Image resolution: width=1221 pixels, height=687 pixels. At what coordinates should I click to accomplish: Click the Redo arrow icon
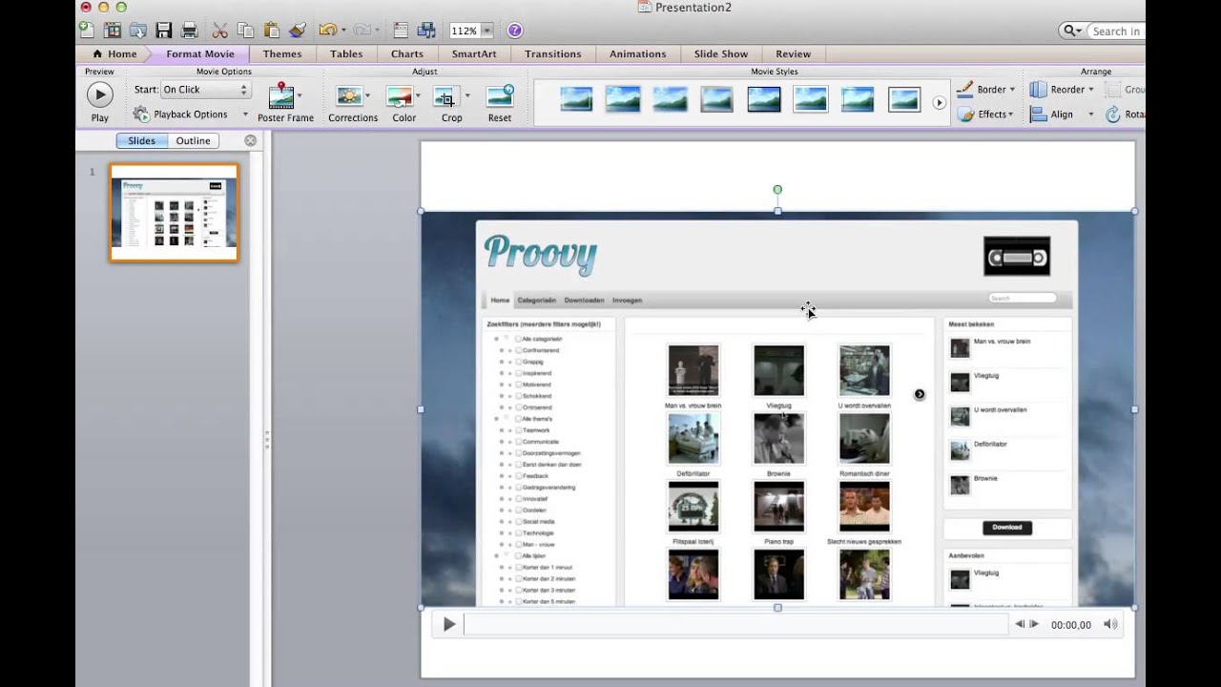[363, 31]
